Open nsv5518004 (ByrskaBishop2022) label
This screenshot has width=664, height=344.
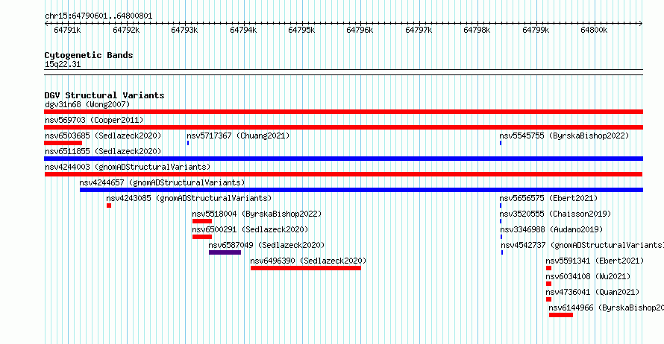point(257,214)
